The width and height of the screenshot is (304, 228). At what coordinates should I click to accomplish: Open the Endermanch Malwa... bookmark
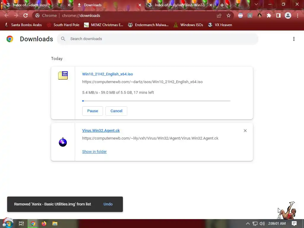coord(148,25)
